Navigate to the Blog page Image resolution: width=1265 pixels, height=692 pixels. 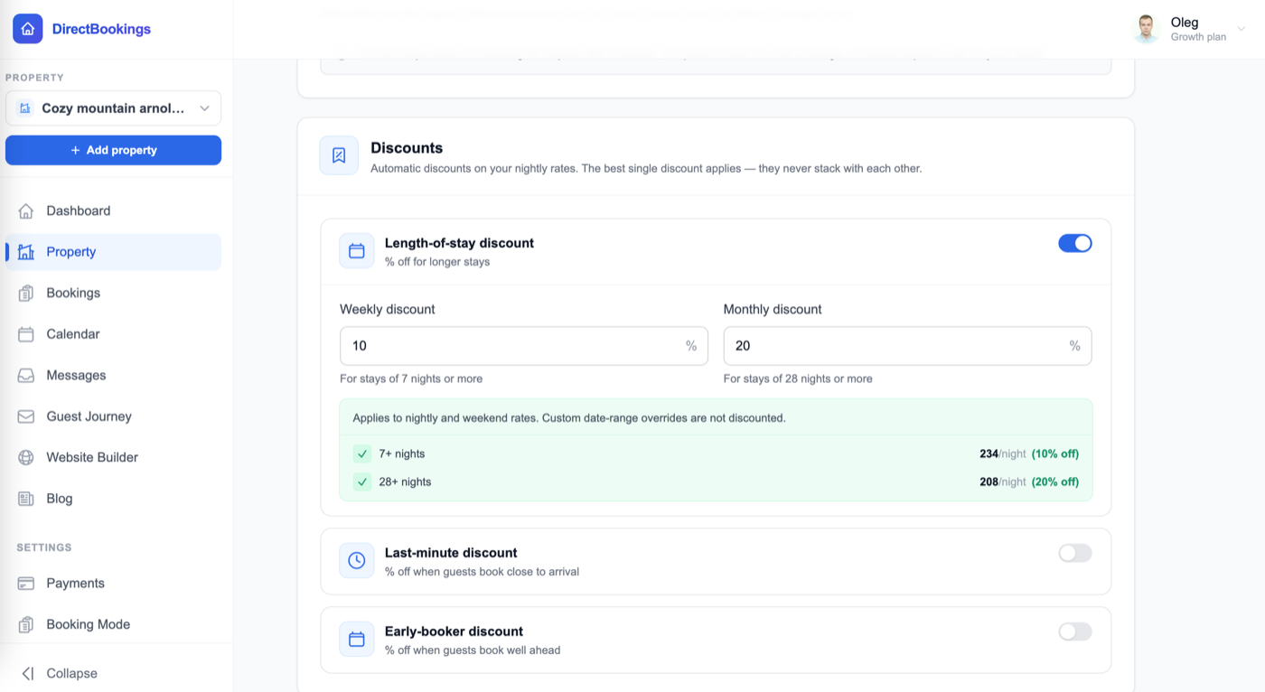113,499
